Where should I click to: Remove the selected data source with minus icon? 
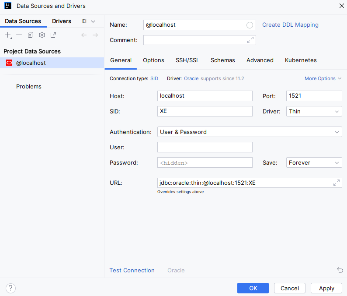click(x=19, y=35)
